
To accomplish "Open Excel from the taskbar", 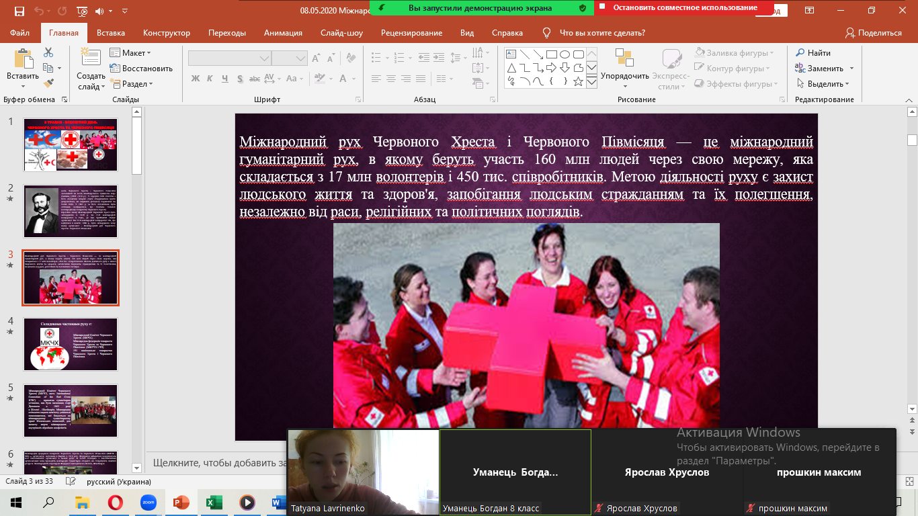I will pos(214,503).
